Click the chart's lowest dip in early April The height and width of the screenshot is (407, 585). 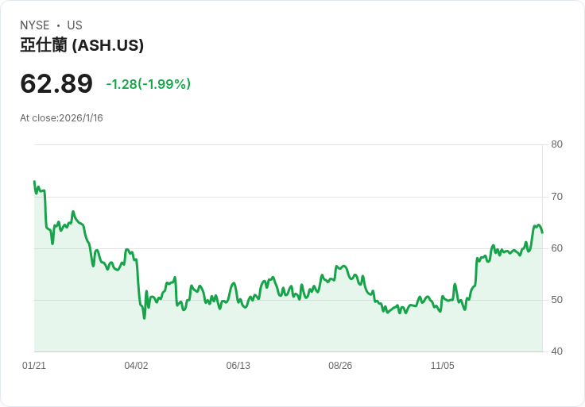coord(144,318)
